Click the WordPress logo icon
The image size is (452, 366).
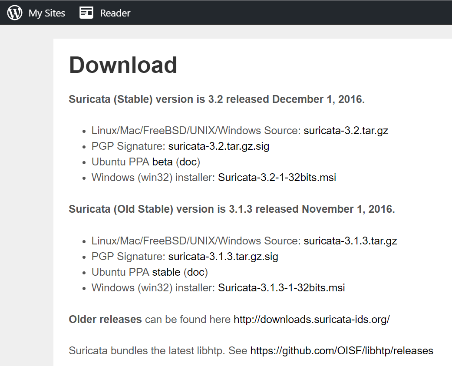tap(15, 13)
